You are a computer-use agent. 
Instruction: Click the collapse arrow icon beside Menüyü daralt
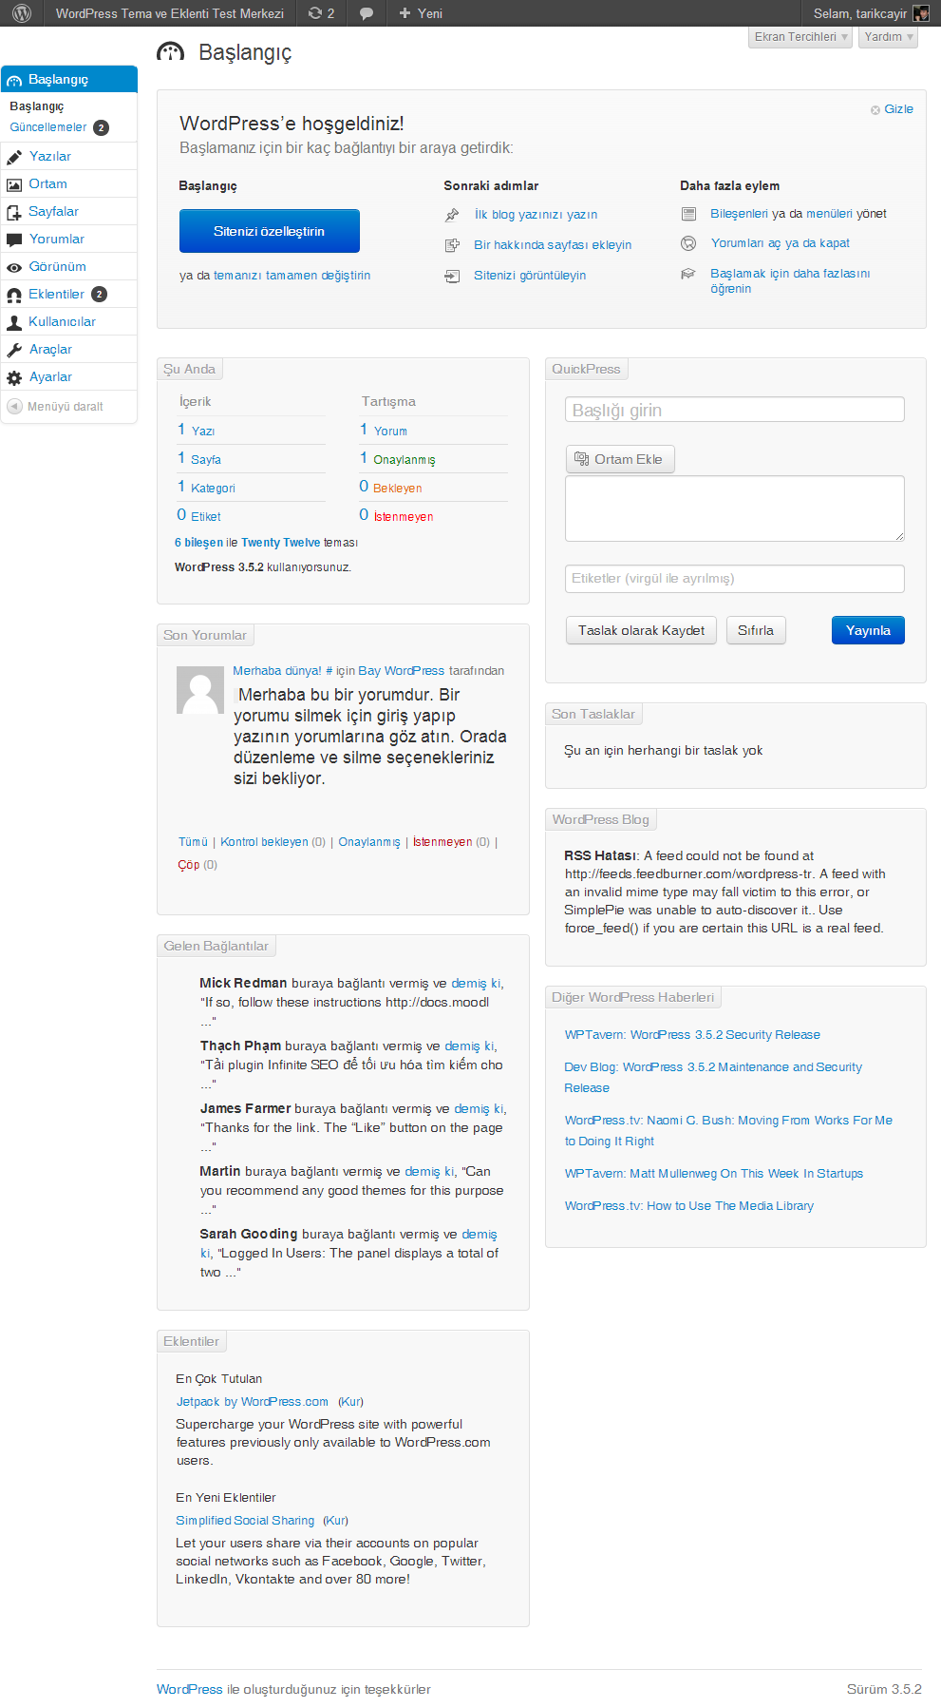tap(14, 406)
